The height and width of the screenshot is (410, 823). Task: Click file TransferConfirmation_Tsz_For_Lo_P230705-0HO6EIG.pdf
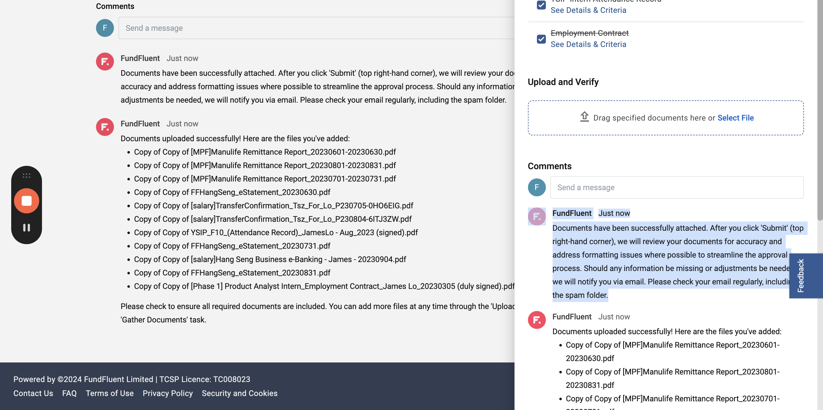[x=273, y=206]
